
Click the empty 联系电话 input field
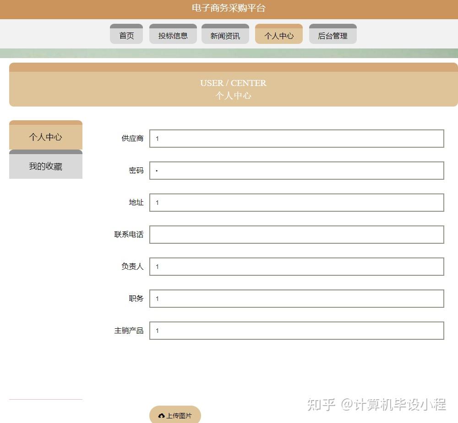pos(296,235)
